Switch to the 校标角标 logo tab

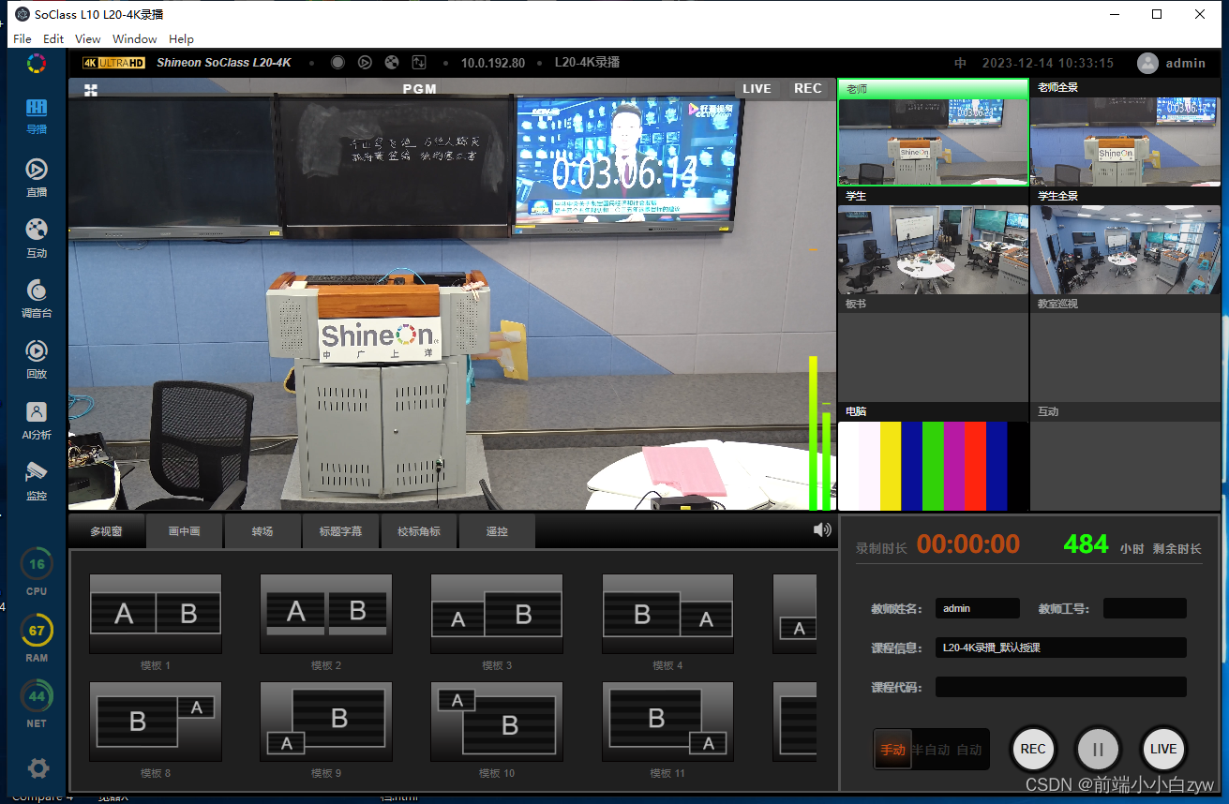pyautogui.click(x=419, y=531)
